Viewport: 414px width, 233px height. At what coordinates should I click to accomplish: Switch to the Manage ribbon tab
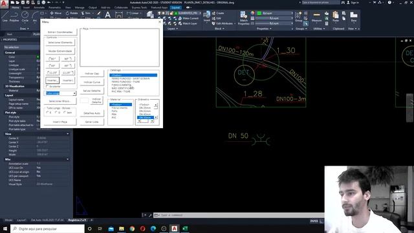(x=79, y=7)
